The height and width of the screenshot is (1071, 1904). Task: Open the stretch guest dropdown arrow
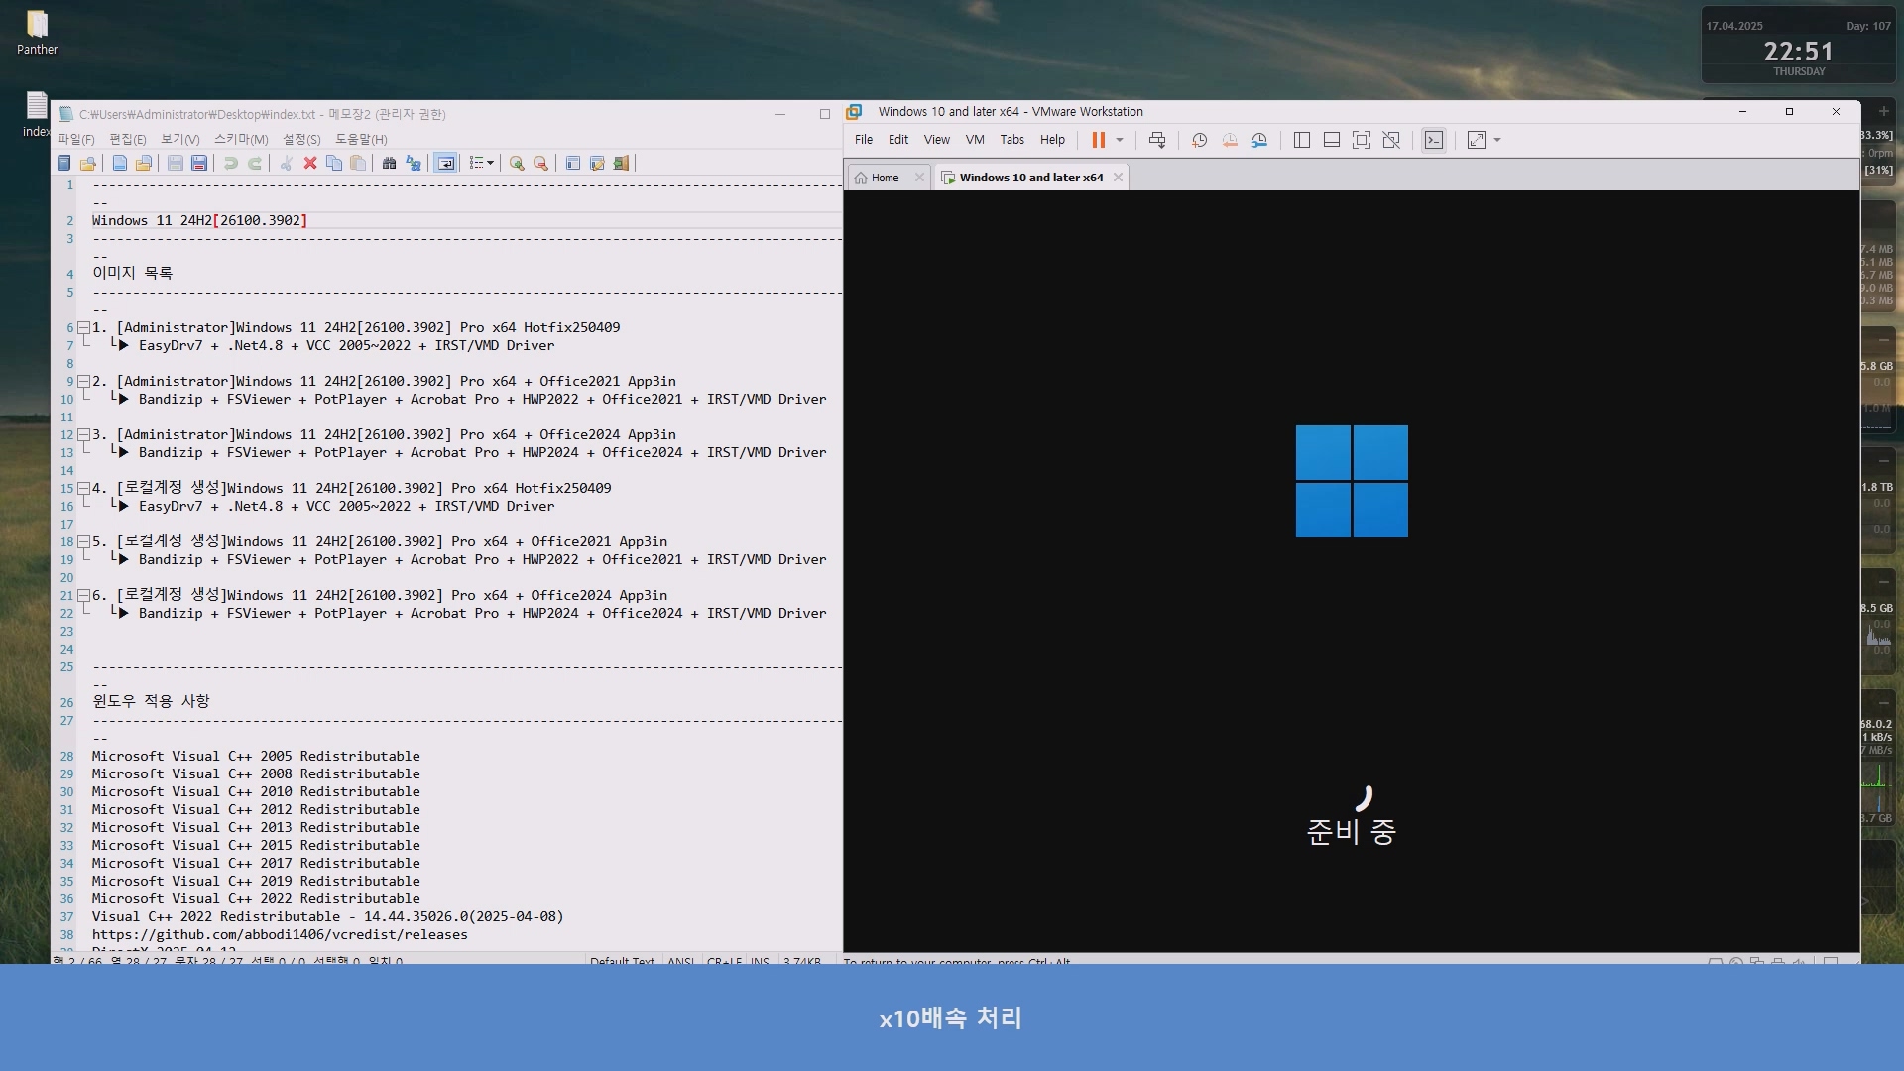tap(1497, 140)
